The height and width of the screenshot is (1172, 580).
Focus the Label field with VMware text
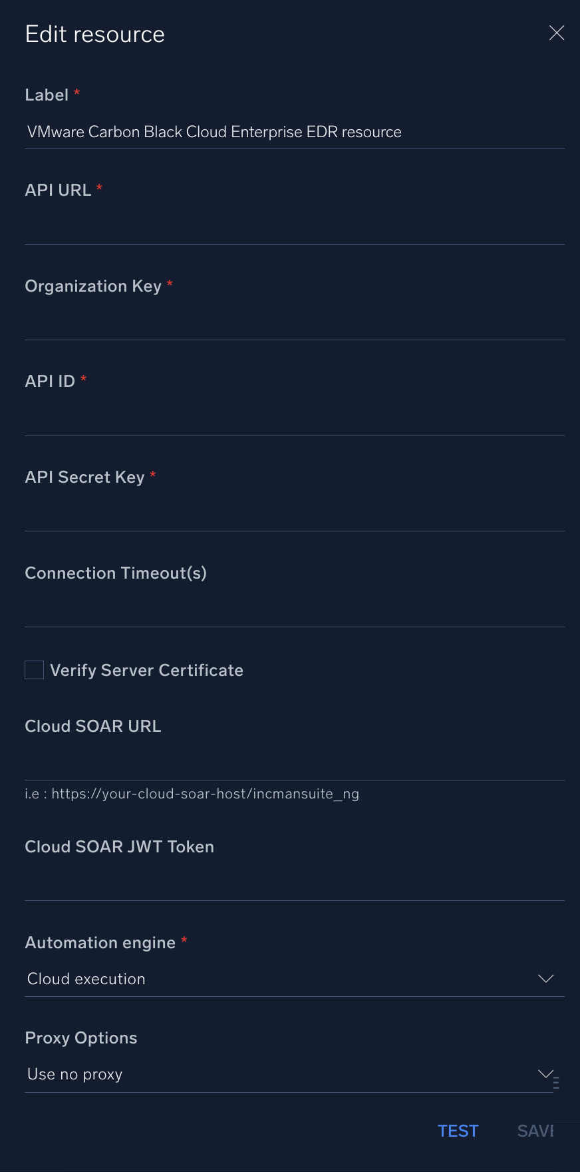coord(294,132)
